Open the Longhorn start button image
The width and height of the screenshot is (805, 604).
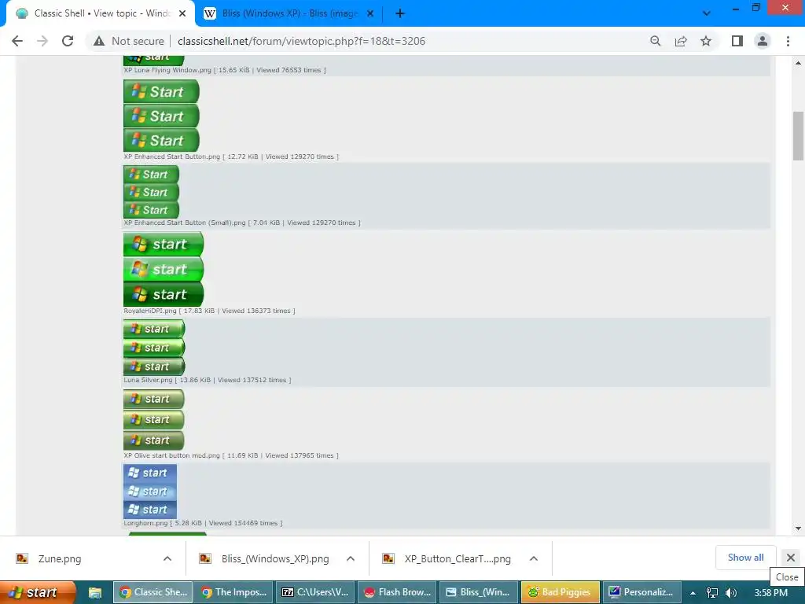pos(150,492)
